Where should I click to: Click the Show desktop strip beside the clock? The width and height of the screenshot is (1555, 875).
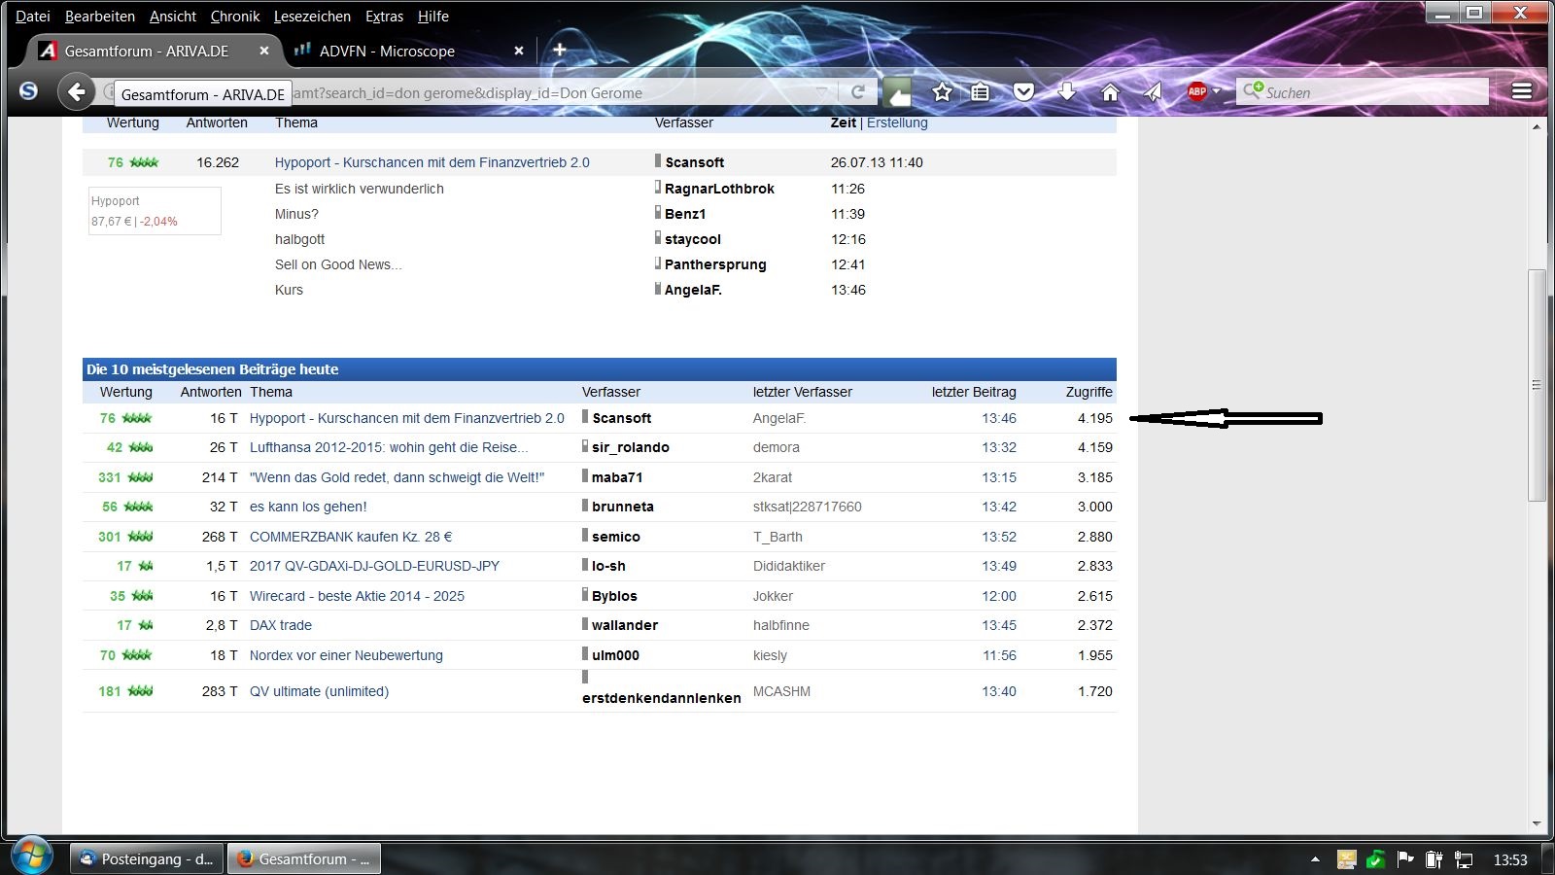pos(1548,857)
